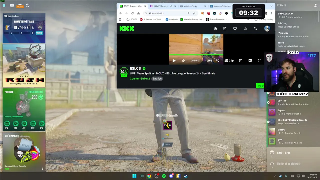Open the Windows Start menu
The width and height of the screenshot is (320, 180).
coord(134,176)
